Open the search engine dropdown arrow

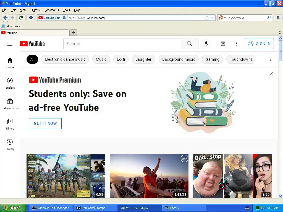[x=225, y=18]
